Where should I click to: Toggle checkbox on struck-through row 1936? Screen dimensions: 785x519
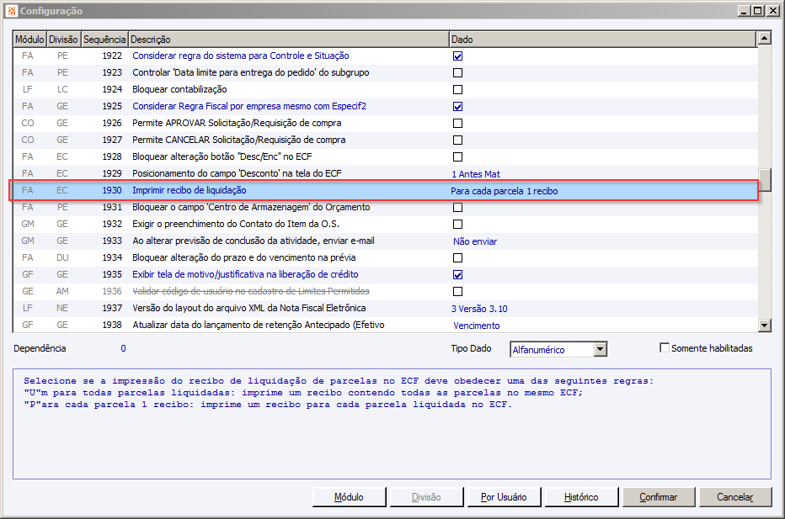point(457,292)
